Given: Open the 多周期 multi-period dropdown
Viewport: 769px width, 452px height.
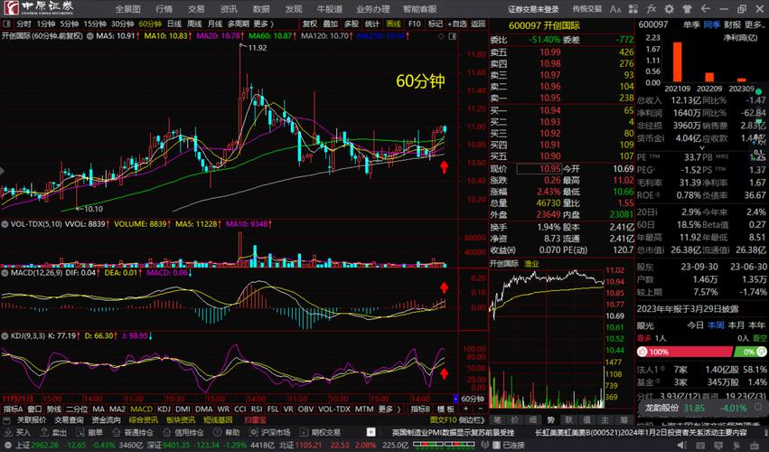Looking at the screenshot, I should (x=239, y=24).
